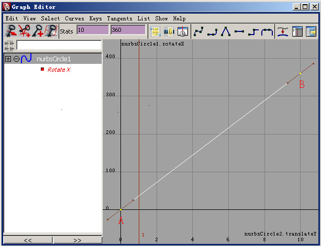Screen dimensions: 321x246
Task: Open the Edit menu
Action: click(x=12, y=18)
